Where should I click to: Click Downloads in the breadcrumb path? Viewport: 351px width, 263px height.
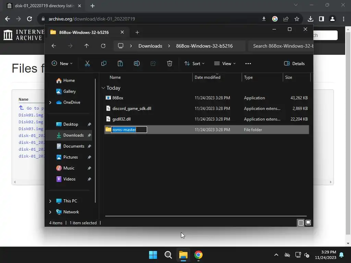(150, 46)
